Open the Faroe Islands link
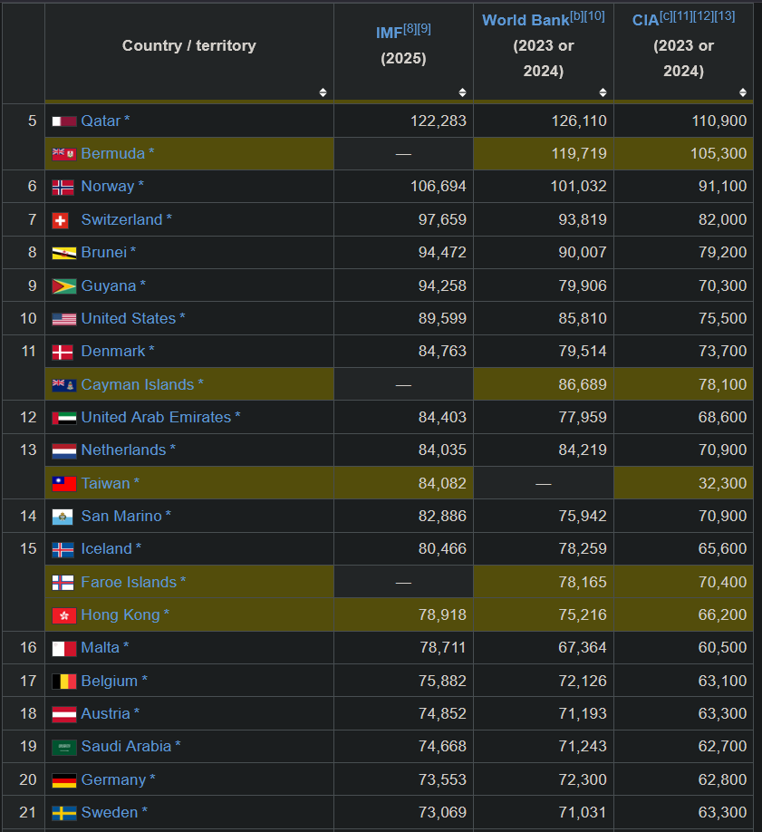Viewport: 762px width, 832px height. click(x=129, y=583)
